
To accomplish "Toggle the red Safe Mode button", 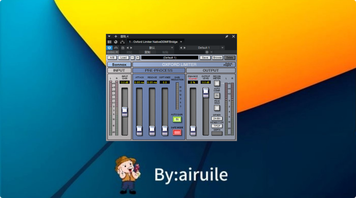I will click(x=177, y=132).
